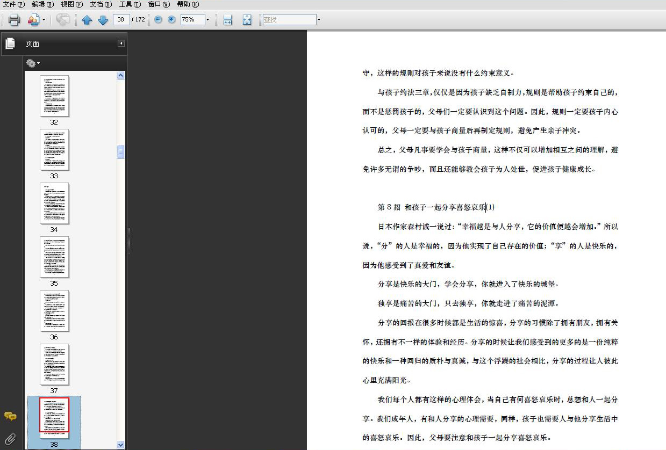Open the 文档 menu
The width and height of the screenshot is (666, 450).
tap(101, 4)
